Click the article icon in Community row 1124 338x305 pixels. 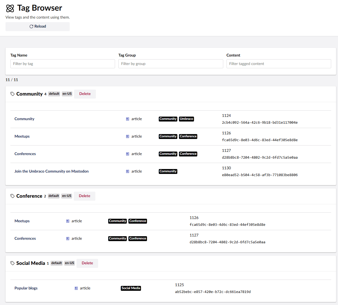[x=128, y=119]
